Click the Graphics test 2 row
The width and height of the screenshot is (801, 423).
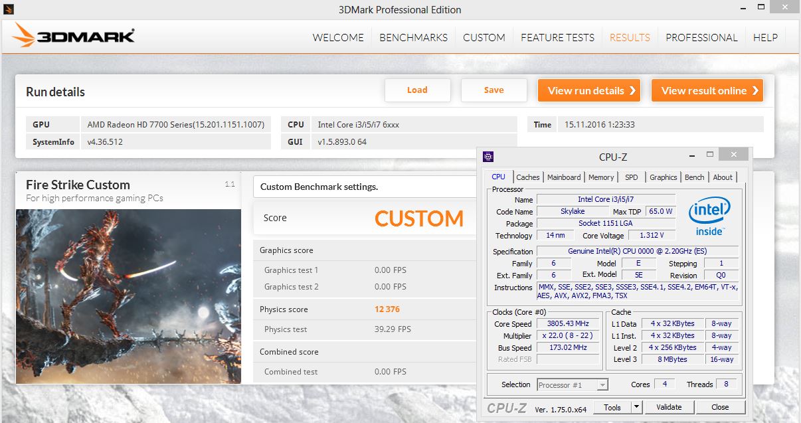(x=365, y=287)
